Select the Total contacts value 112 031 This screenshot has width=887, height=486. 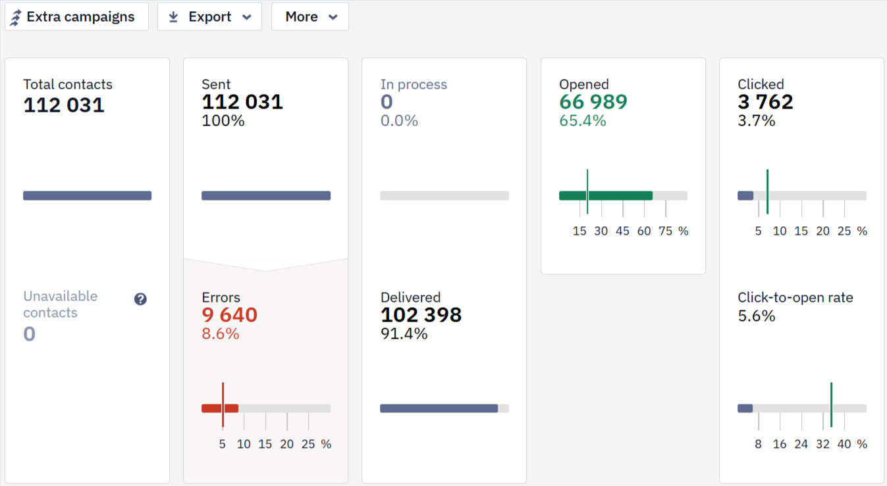click(64, 105)
